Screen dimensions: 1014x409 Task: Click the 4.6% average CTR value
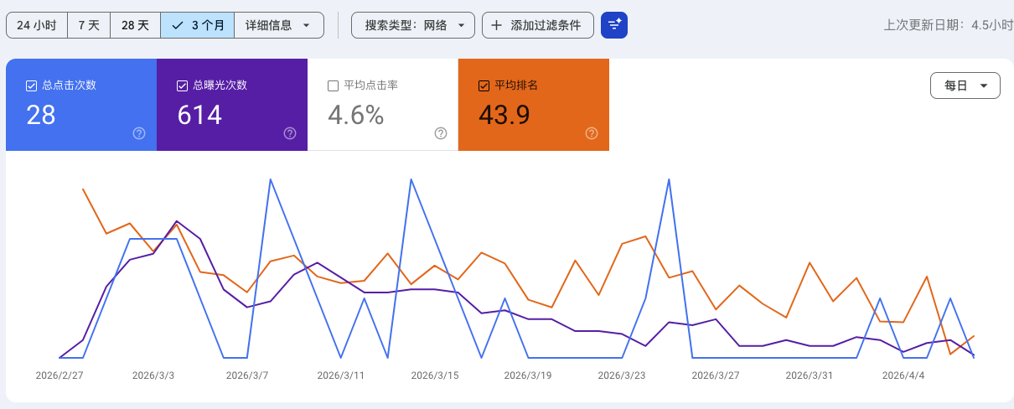(355, 115)
